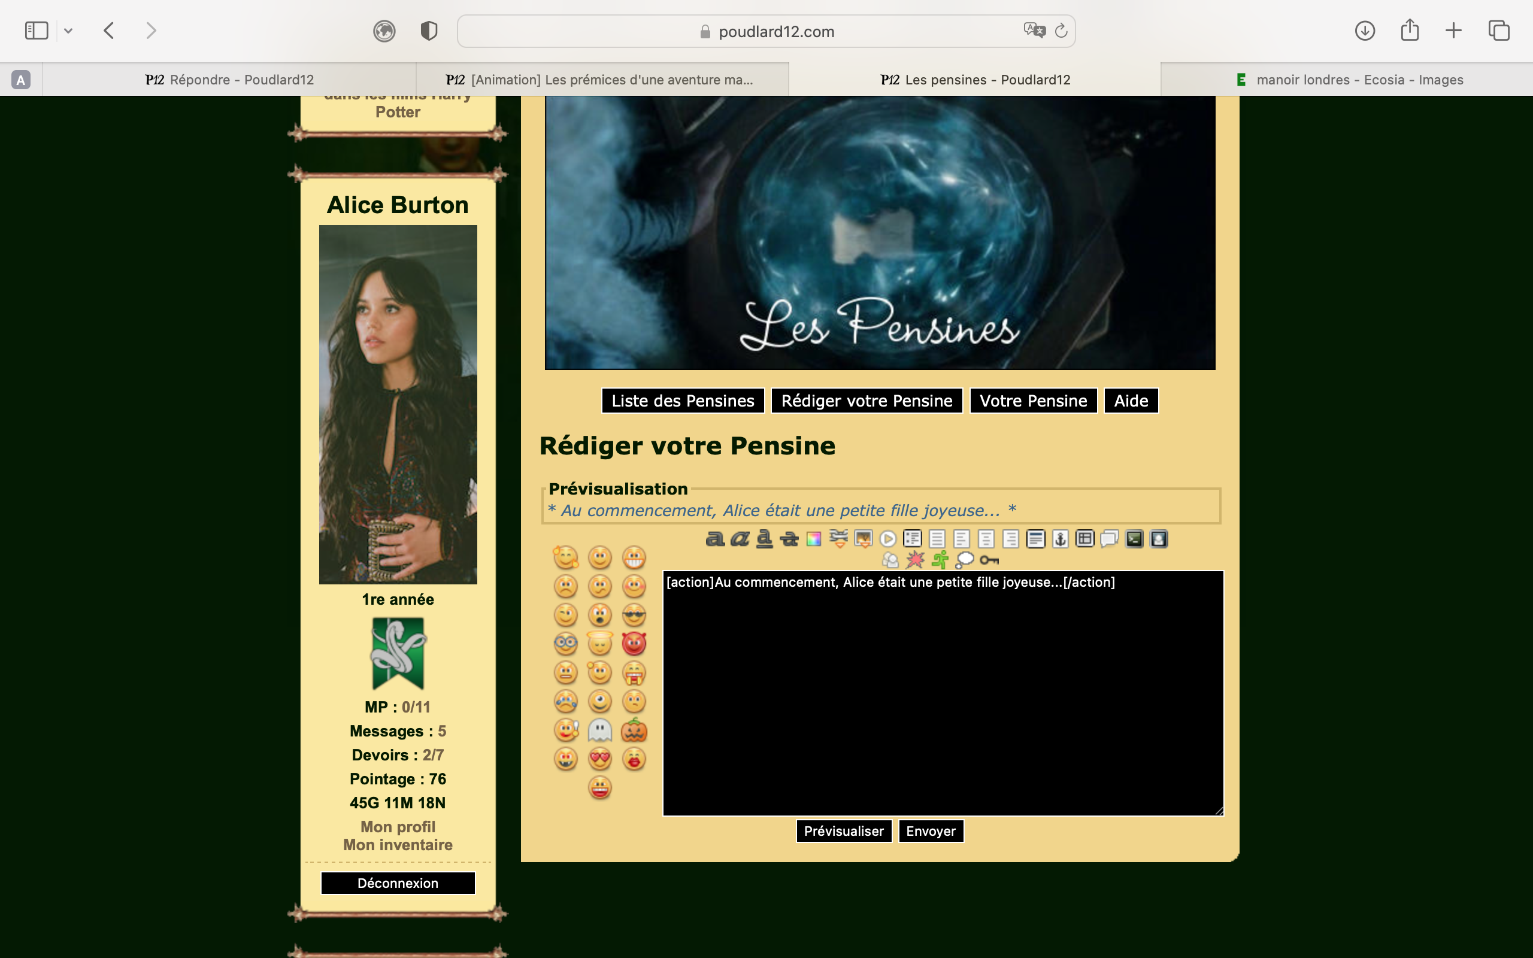Click the green running figure action icon
The height and width of the screenshot is (958, 1533).
(940, 559)
